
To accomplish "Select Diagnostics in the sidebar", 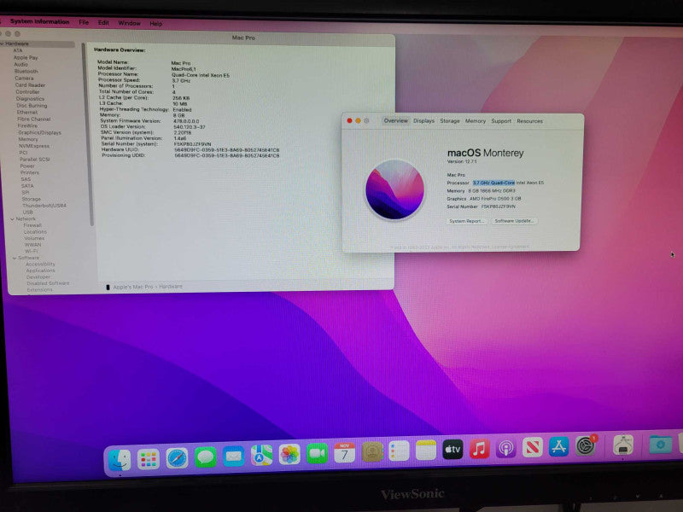I will (30, 99).
